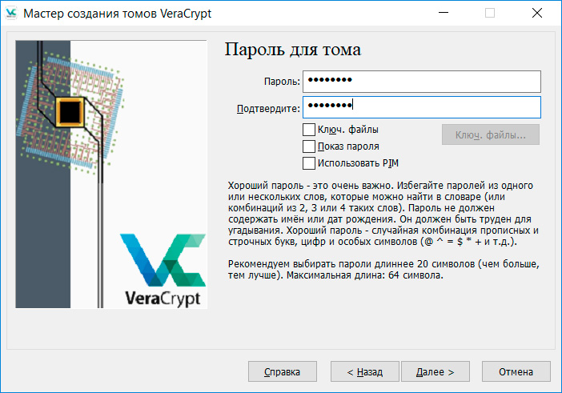
Task: Check the "Использовать PIM" option
Action: pos(309,163)
